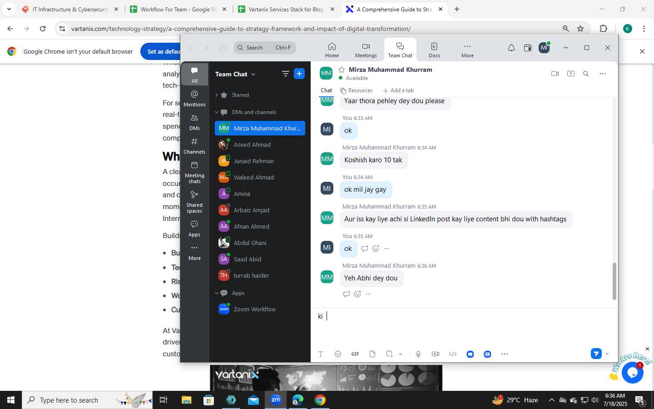Viewport: 654px width, 409px height.
Task: Open the All chats sidebar icon
Action: [x=194, y=75]
